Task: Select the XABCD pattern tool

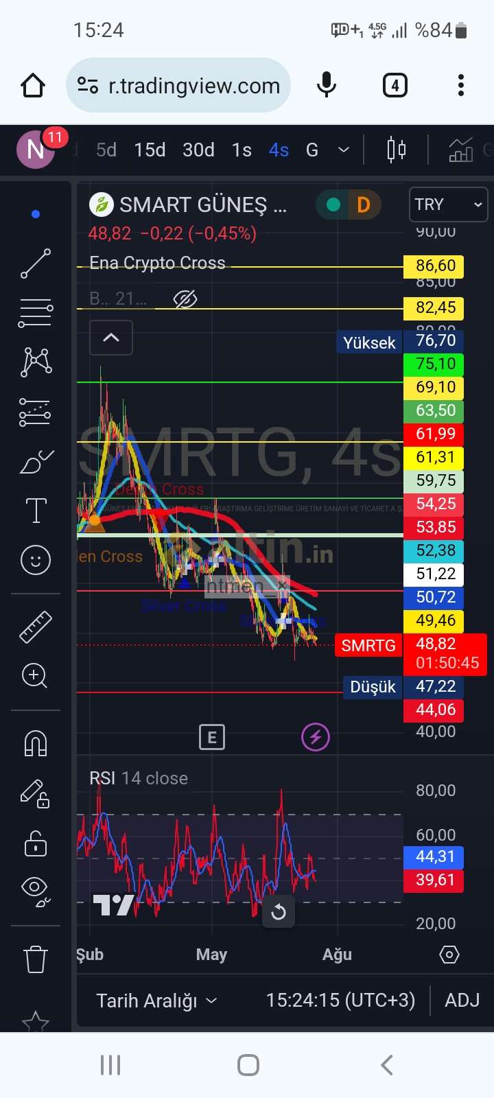Action: click(36, 362)
